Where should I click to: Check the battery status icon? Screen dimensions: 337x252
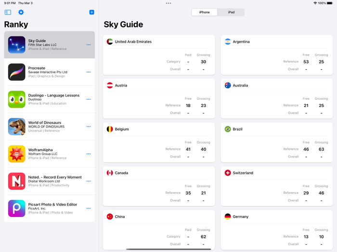(x=330, y=3)
